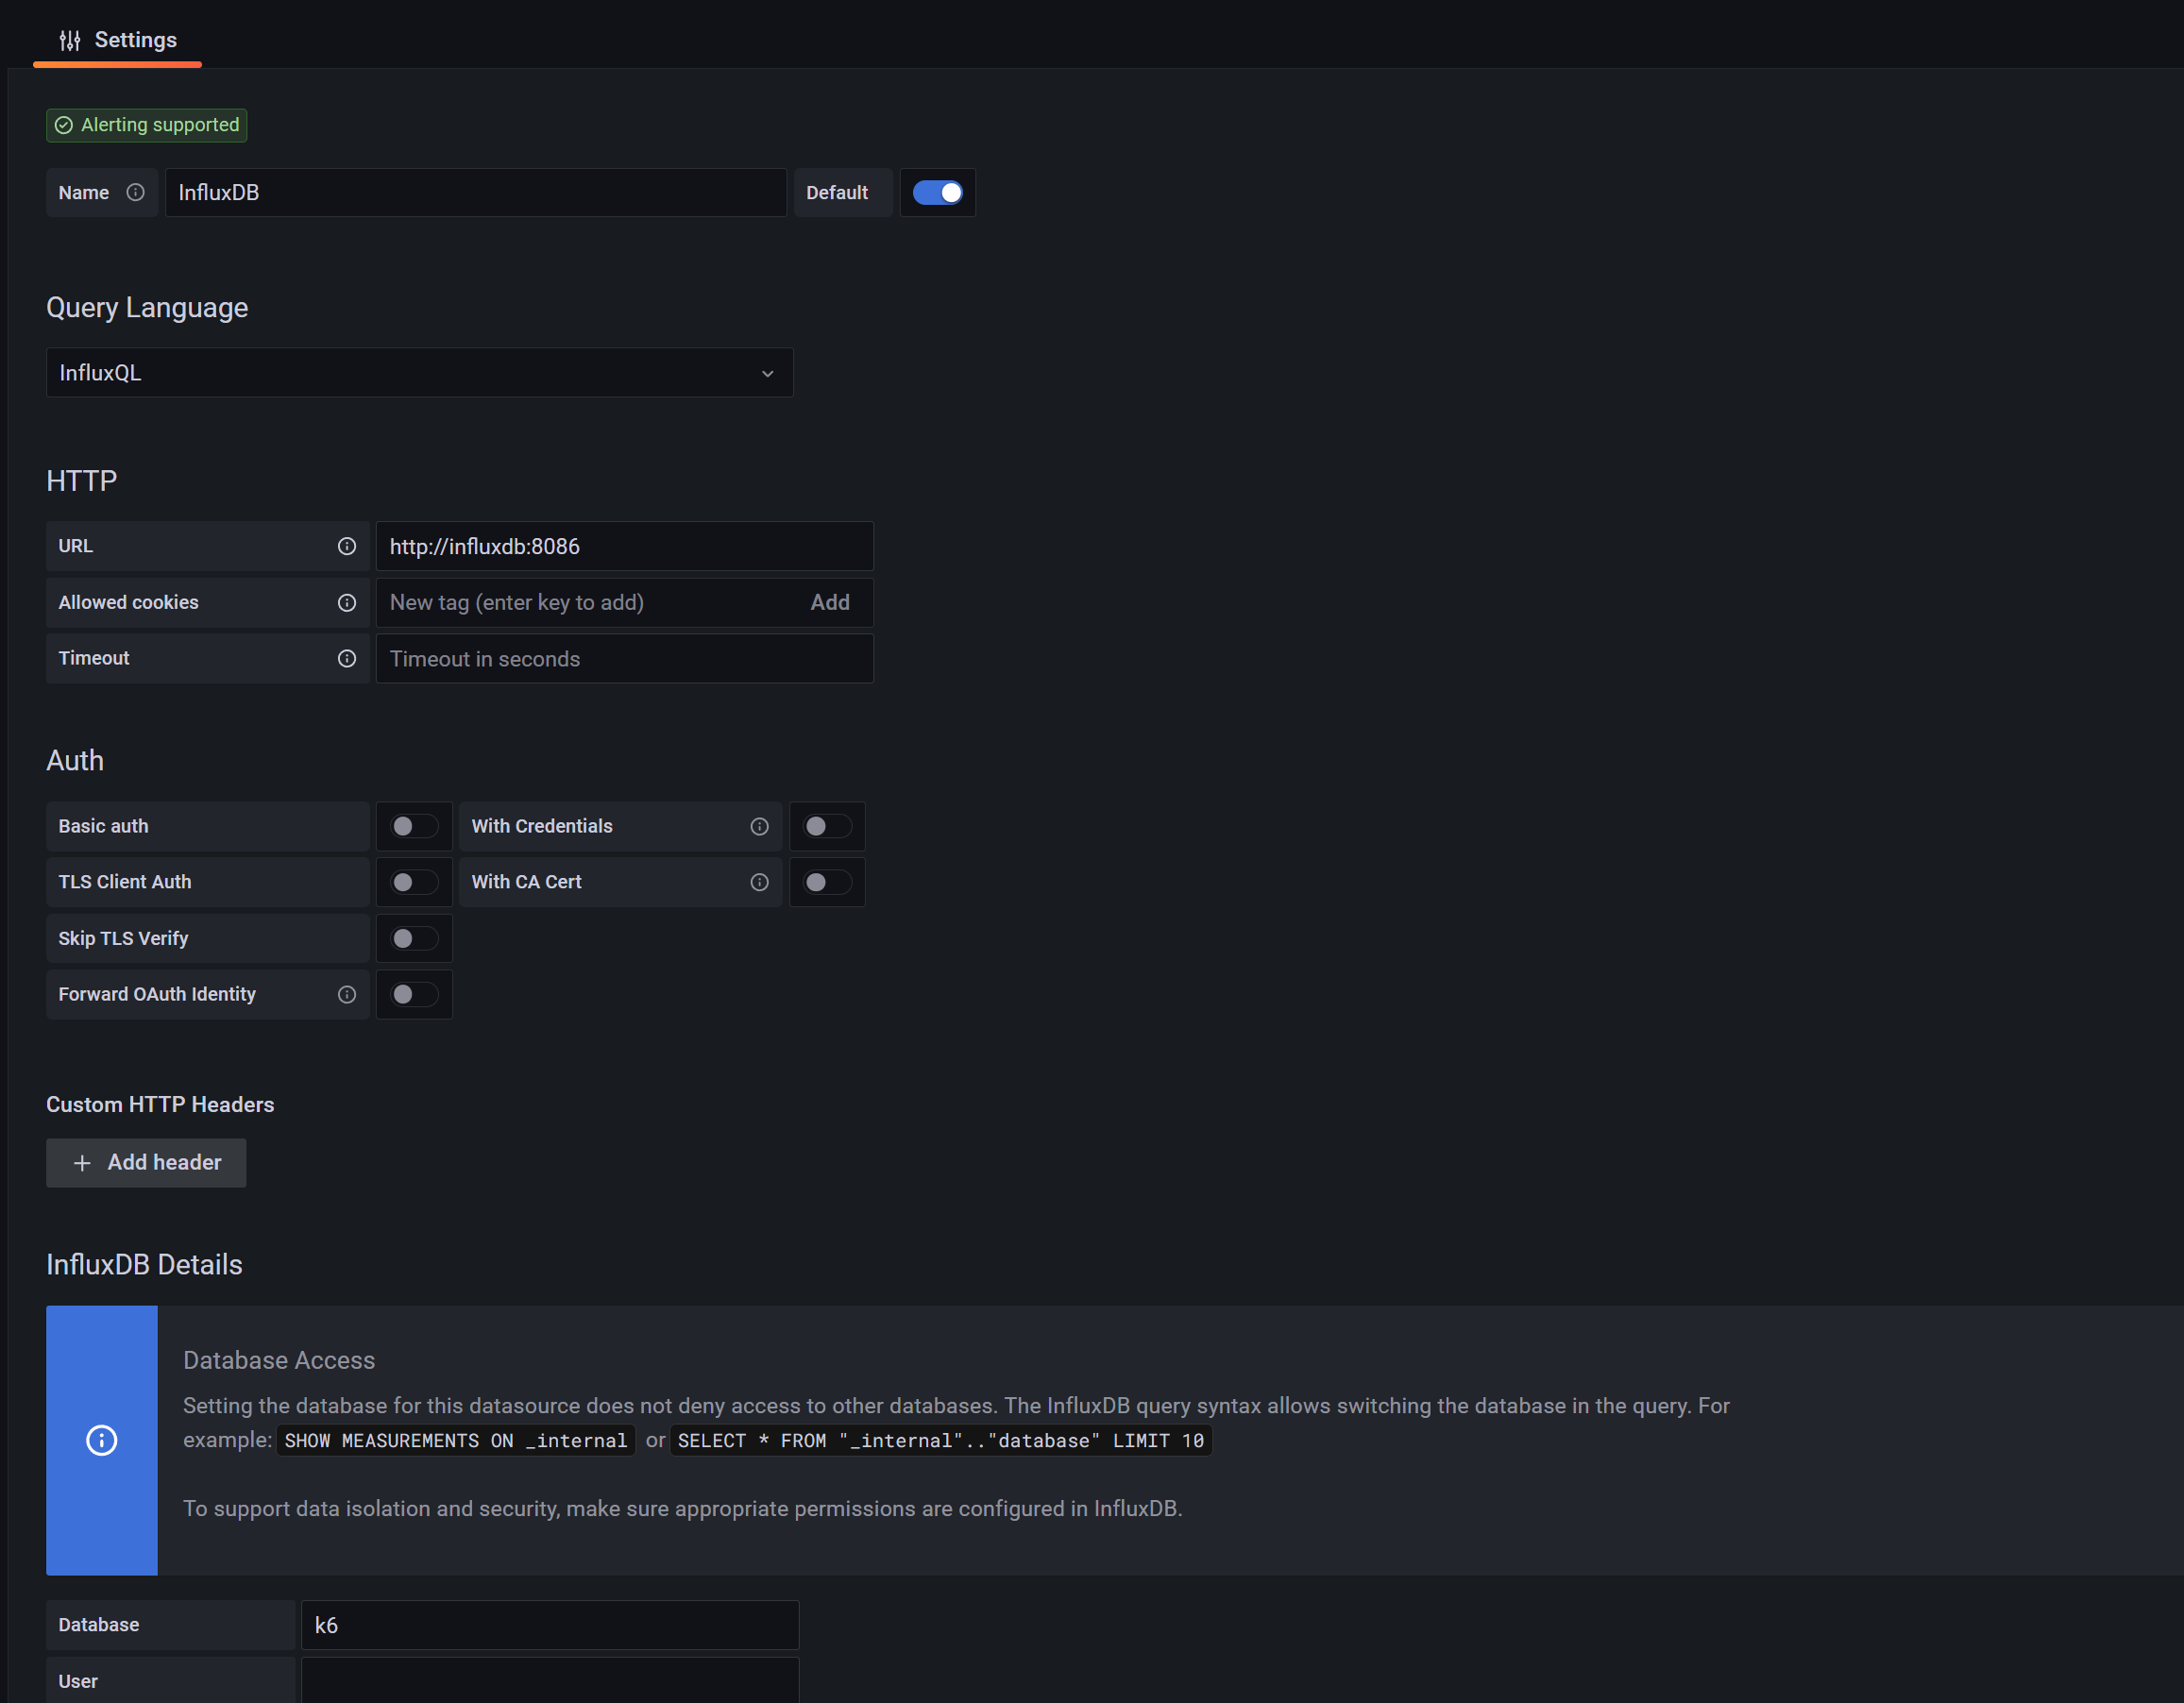Click the Timeout in seconds field
The image size is (2184, 1703).
coord(624,658)
